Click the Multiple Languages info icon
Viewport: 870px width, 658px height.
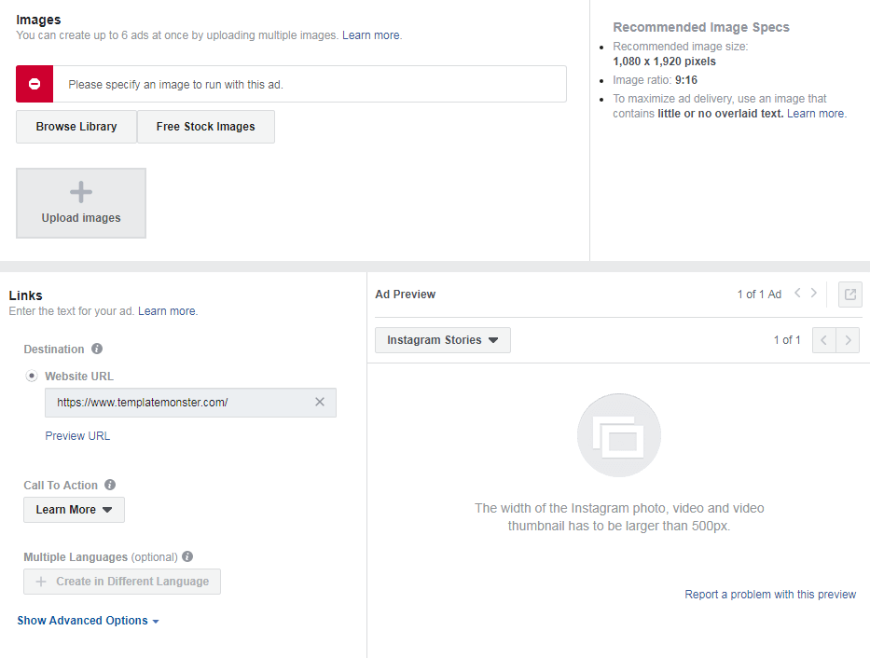(x=187, y=557)
